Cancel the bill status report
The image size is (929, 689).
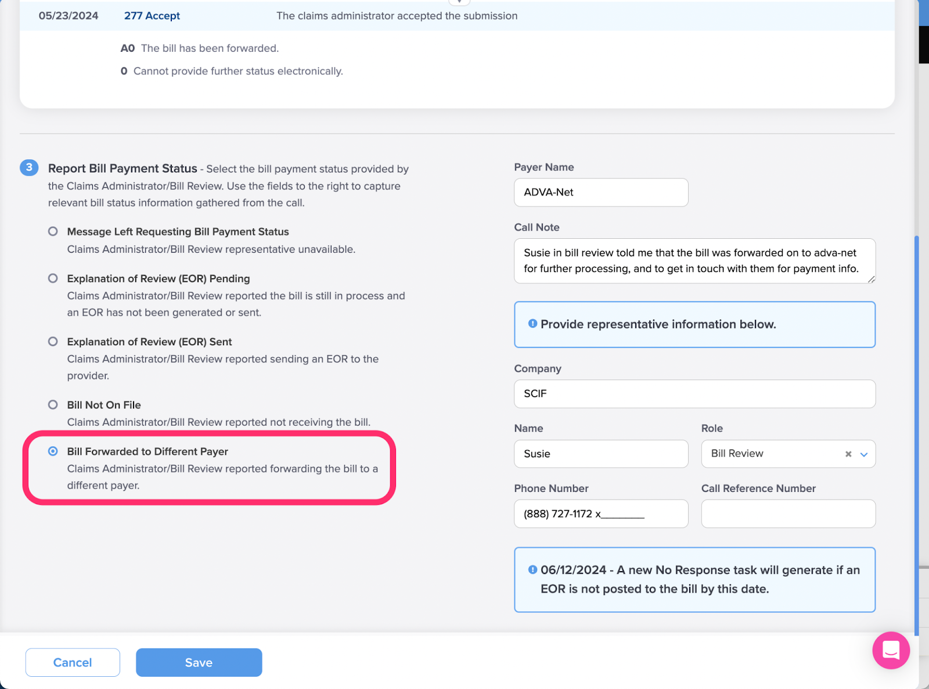tap(73, 662)
